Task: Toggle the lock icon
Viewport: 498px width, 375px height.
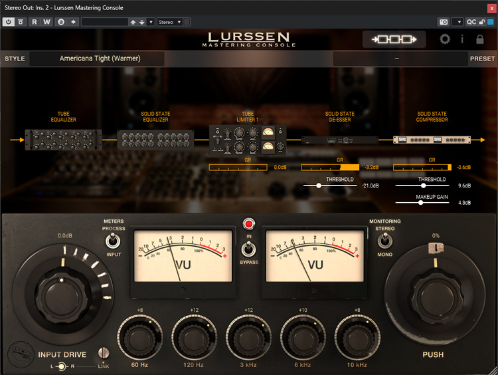Action: coord(480,39)
